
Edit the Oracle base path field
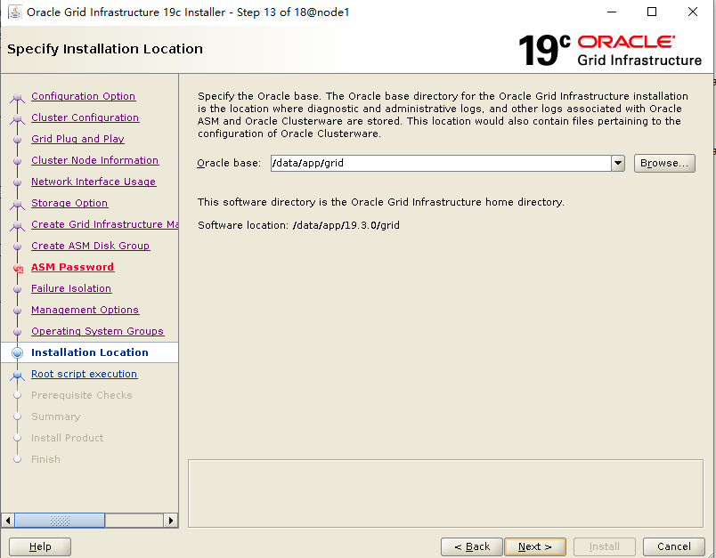pos(441,164)
